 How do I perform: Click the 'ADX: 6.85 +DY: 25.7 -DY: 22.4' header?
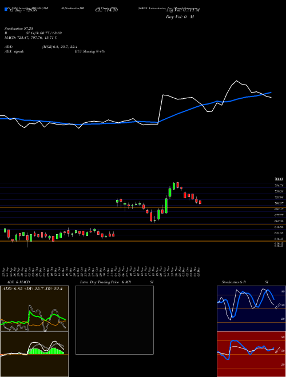32,289
